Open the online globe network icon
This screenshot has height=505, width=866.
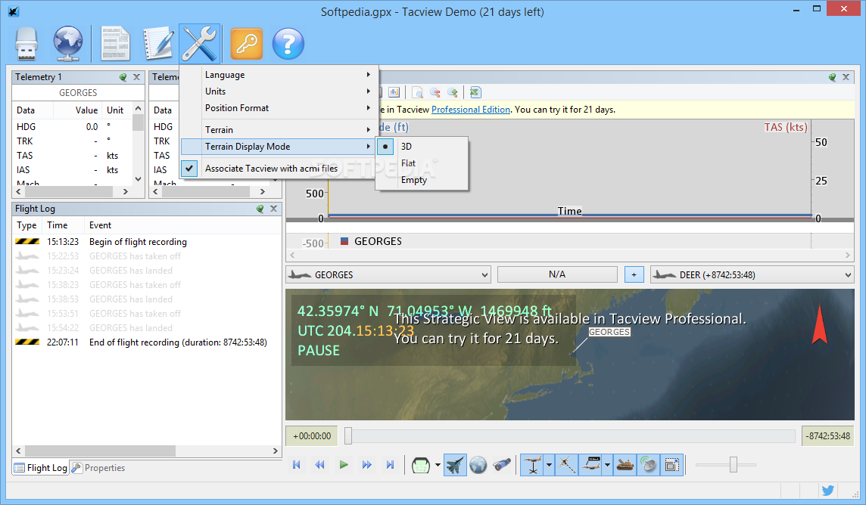[67, 44]
